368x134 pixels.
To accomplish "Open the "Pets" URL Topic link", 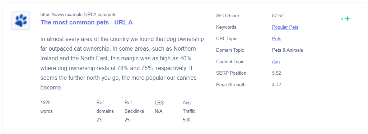I will click(277, 38).
